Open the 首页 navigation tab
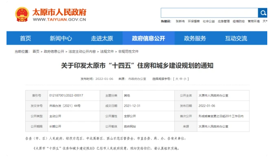 pos(26,38)
